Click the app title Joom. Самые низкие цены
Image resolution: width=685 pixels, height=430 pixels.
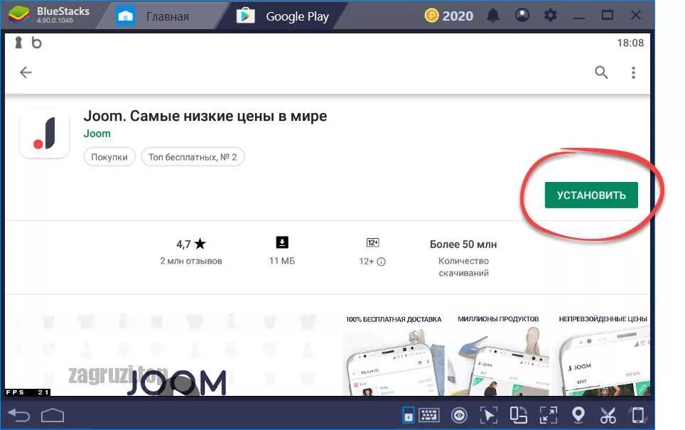tap(205, 116)
